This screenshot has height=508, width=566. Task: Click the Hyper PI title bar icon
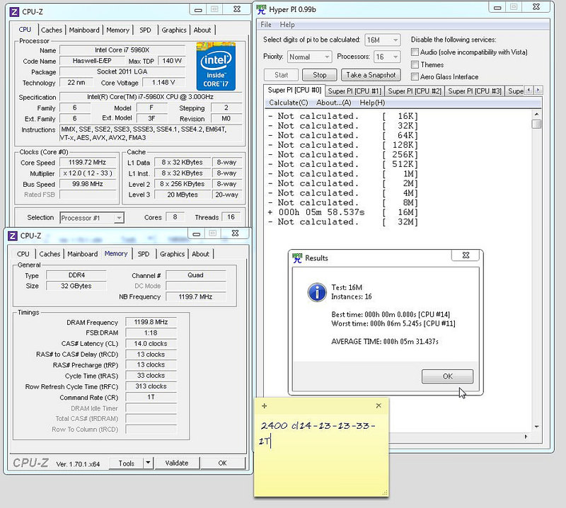261,9
